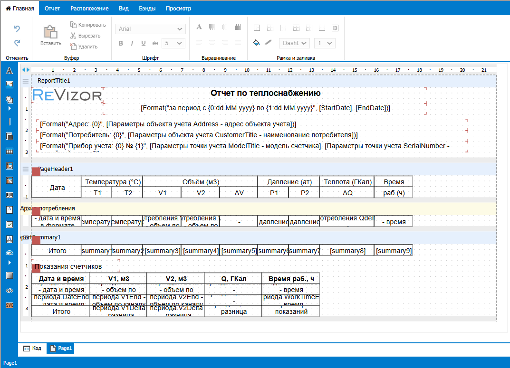Click the ruler arrows at the top-left corner

(x=26, y=69)
